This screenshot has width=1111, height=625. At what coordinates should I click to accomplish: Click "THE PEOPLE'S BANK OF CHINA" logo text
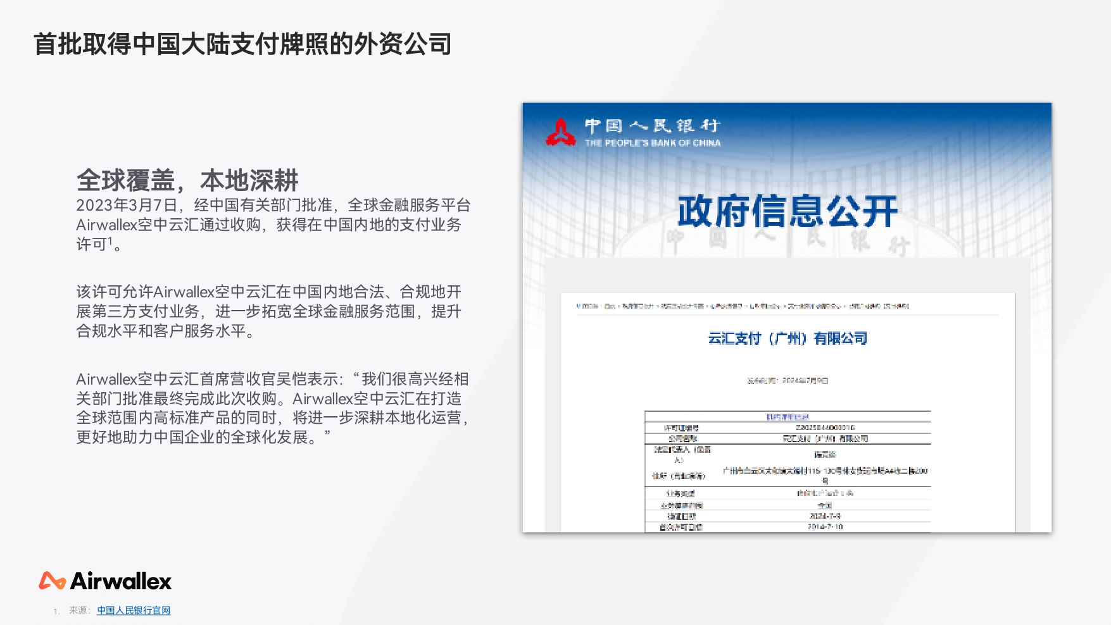[x=652, y=143]
